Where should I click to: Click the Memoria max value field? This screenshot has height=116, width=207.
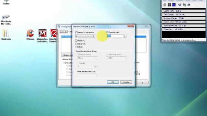[115, 36]
